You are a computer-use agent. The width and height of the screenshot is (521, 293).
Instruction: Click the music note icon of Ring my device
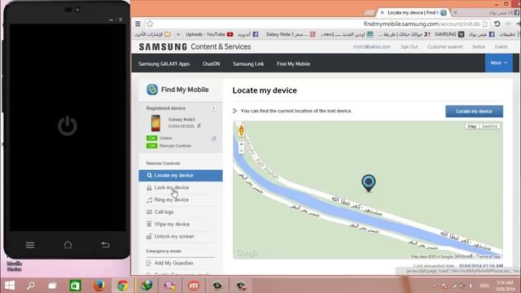(x=149, y=200)
